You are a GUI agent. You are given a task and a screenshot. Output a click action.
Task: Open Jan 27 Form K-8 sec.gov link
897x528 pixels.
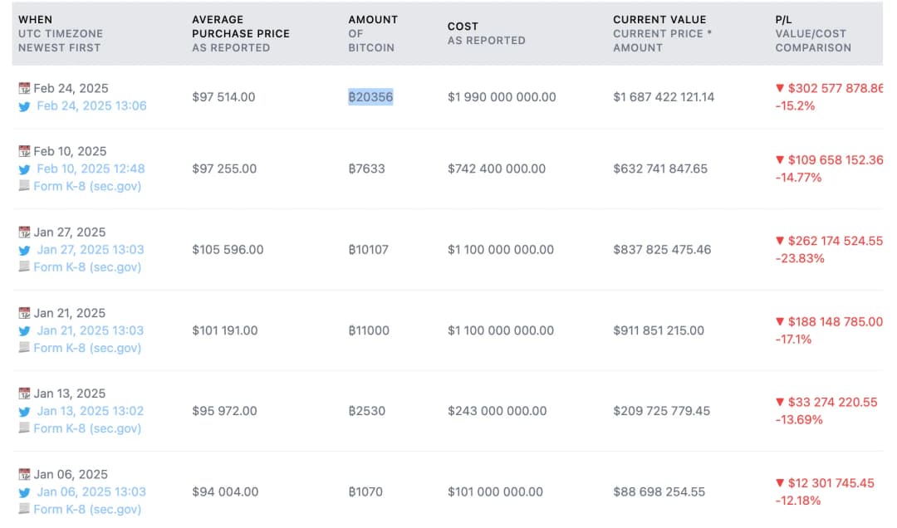tap(87, 267)
